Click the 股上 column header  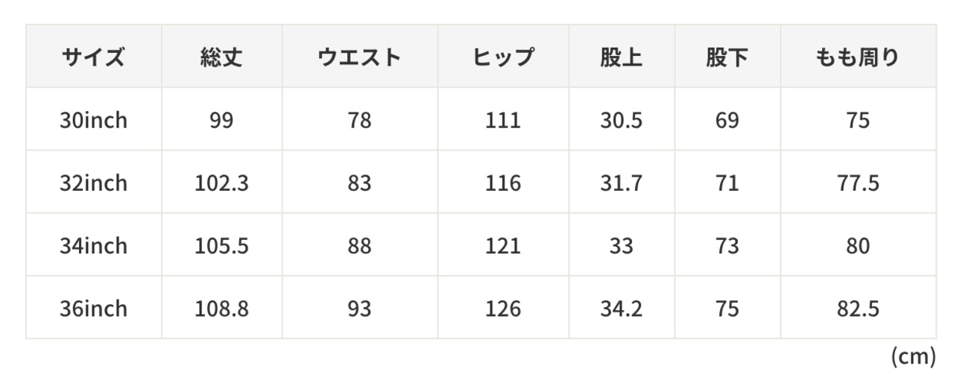pyautogui.click(x=622, y=57)
